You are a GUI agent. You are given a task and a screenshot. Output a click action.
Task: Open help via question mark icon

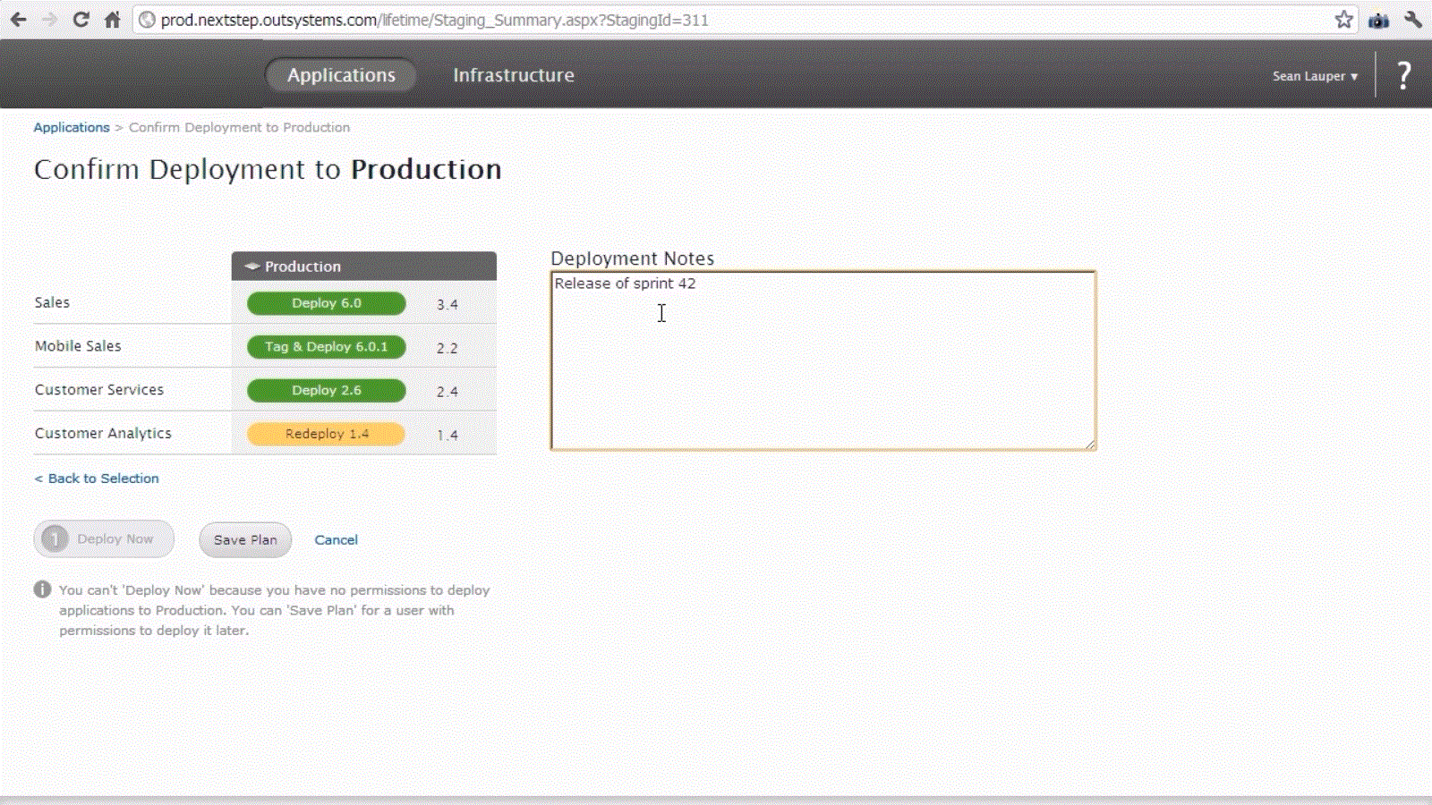coord(1403,75)
